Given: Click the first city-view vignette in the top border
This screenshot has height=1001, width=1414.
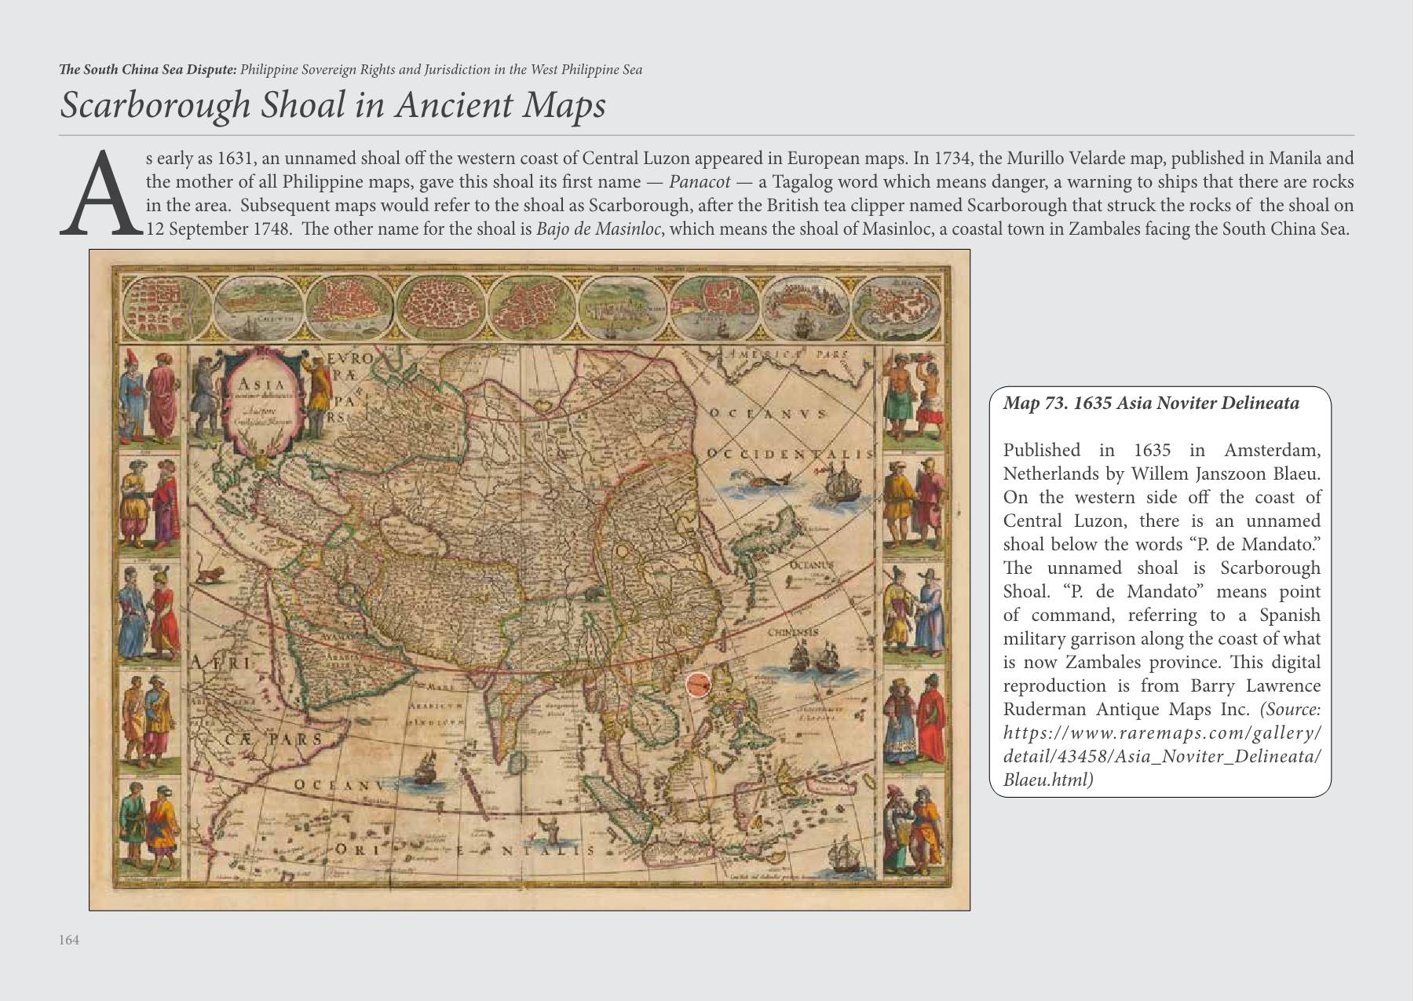Looking at the screenshot, I should click(x=165, y=306).
